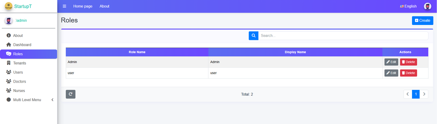Click the search magnifier button
The height and width of the screenshot is (124, 437).
[253, 36]
